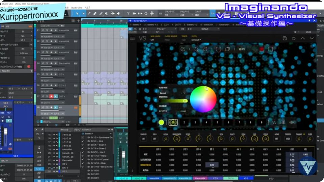Redo using the VS visual toolbar redo arrow
Screen dimensions: 324x182
[x=205, y=49]
